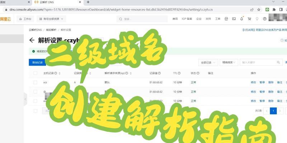The width and height of the screenshot is (287, 143).
Task: Click the lightbulb suggestion icon in header
Action: tap(257, 19)
